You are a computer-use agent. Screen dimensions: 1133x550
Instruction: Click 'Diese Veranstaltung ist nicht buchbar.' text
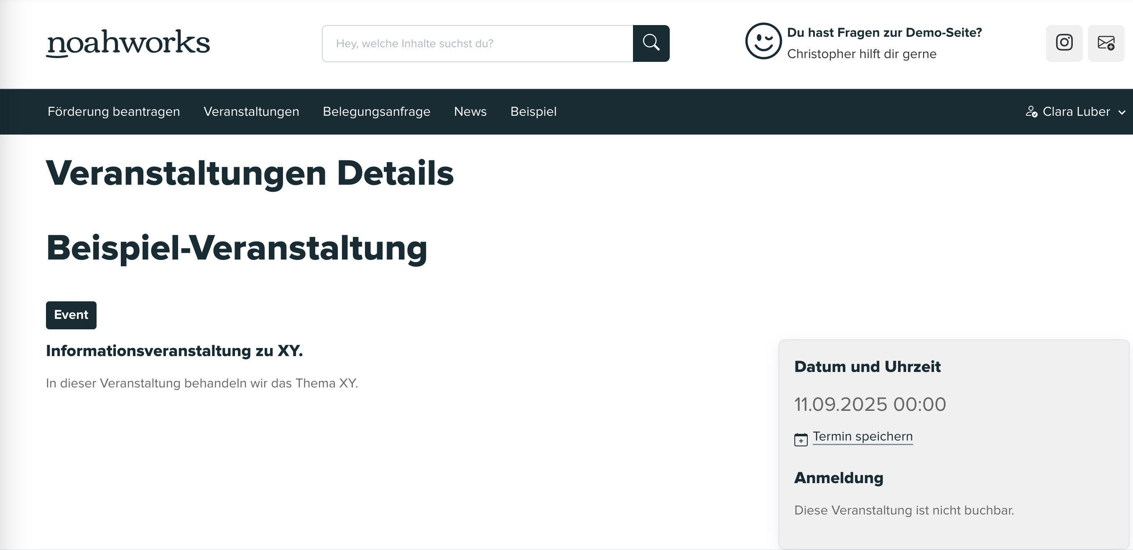[904, 510]
